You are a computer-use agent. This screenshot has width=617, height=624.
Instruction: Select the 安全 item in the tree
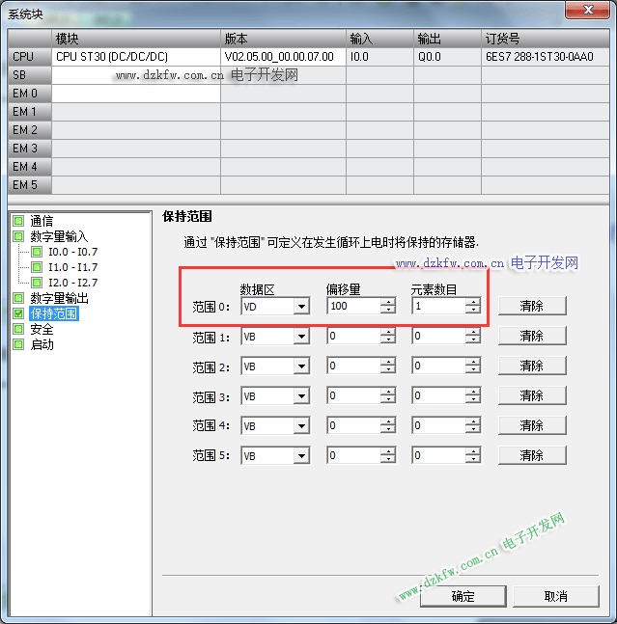click(x=42, y=329)
